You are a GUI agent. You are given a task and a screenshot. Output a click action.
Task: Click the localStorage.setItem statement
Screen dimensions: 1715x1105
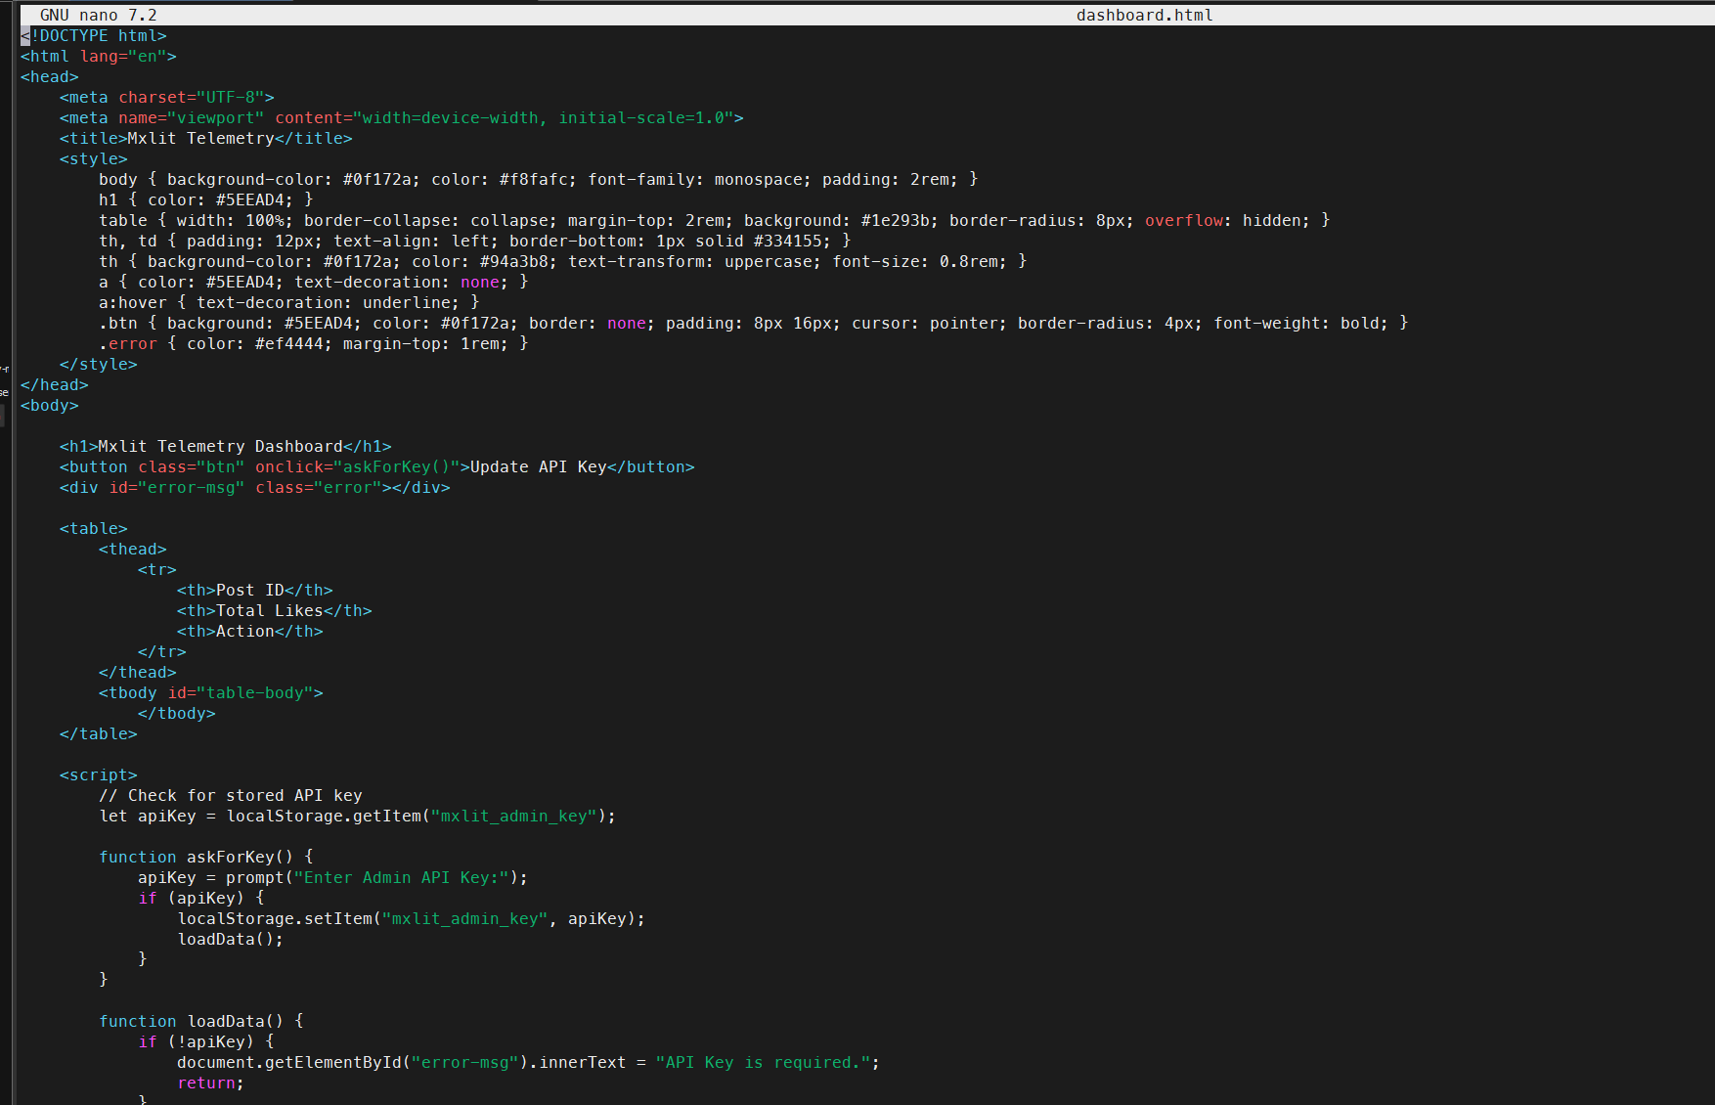411,919
